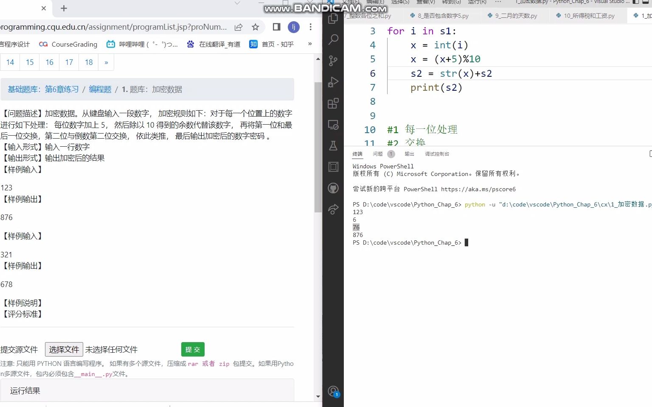
Task: Switch to the 9_二月的天数.py tab
Action: click(x=512, y=16)
